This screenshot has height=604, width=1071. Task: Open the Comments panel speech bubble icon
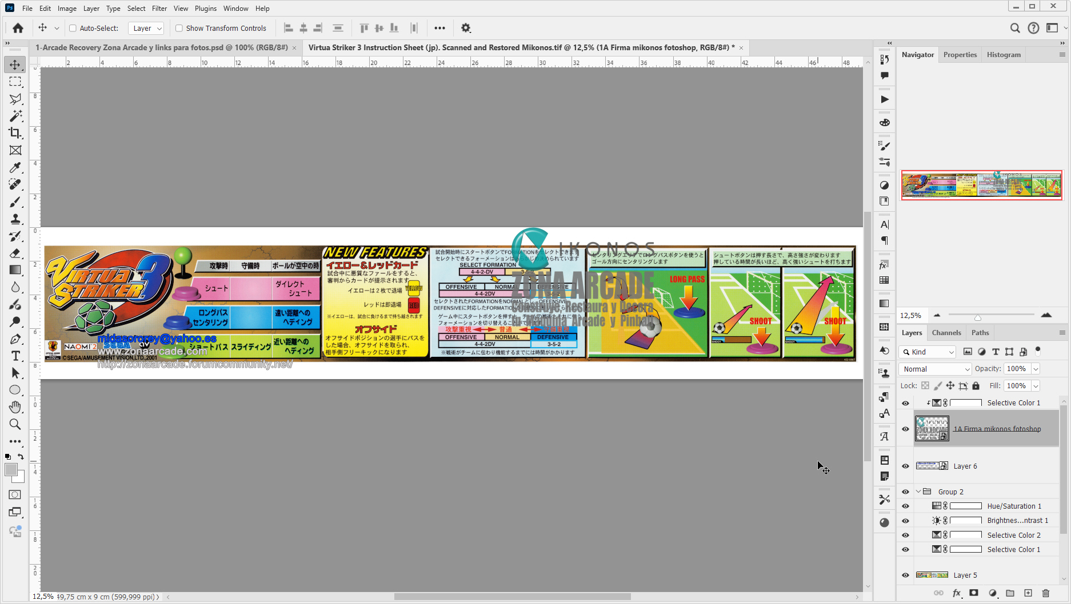coord(885,75)
